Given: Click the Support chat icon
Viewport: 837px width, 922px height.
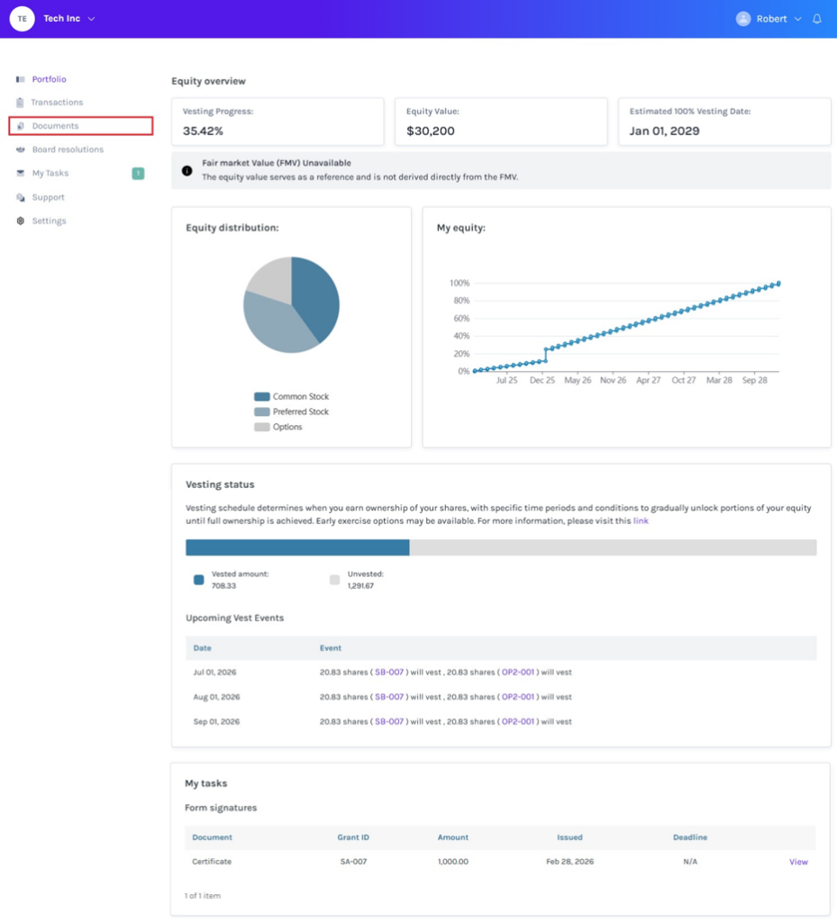Looking at the screenshot, I should (x=21, y=197).
